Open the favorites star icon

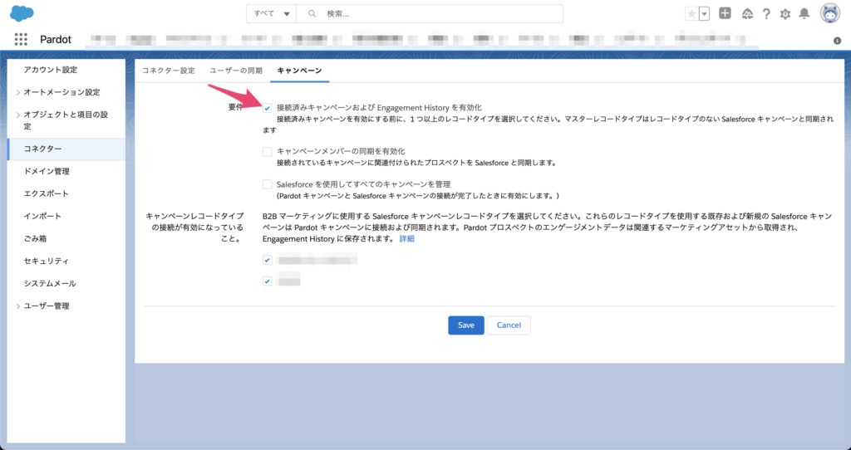[691, 14]
